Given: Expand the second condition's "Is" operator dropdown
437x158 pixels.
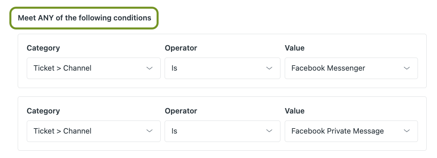Looking at the screenshot, I should coord(217,131).
